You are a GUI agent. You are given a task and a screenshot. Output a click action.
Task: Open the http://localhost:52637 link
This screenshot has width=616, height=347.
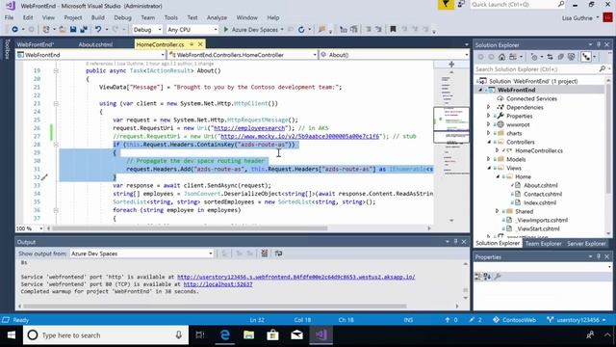(x=218, y=284)
